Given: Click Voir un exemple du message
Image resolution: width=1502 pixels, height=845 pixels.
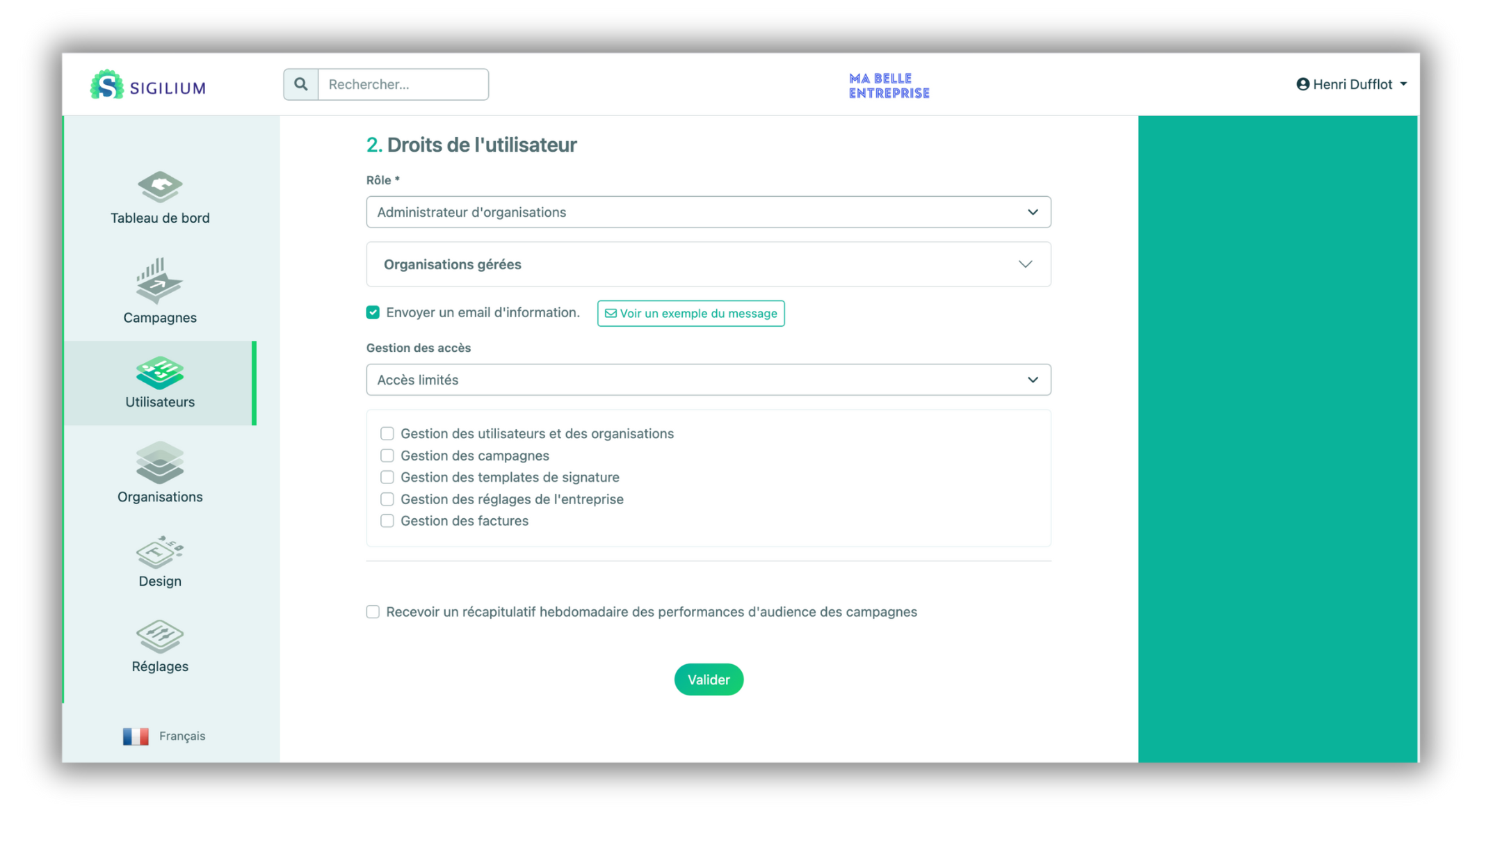Looking at the screenshot, I should click(x=691, y=314).
